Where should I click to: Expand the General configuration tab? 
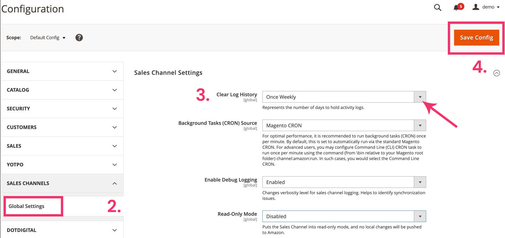[62, 71]
